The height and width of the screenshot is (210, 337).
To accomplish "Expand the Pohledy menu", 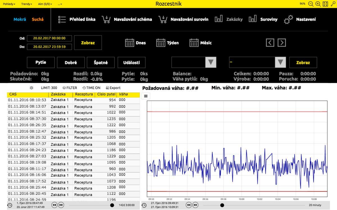I will pos(9,4).
